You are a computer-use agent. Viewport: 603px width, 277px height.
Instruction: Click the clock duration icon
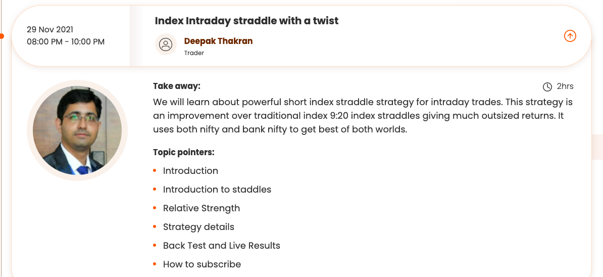(547, 87)
